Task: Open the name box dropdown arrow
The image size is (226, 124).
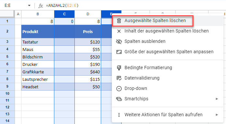Action: [x=29, y=6]
